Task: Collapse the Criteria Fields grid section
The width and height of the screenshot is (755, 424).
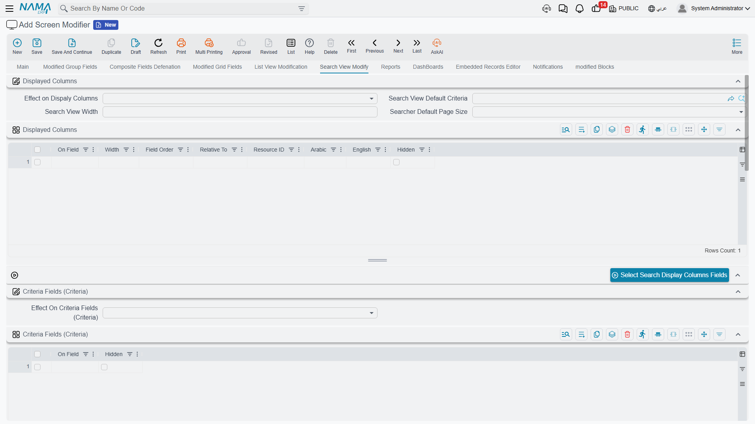Action: click(738, 334)
